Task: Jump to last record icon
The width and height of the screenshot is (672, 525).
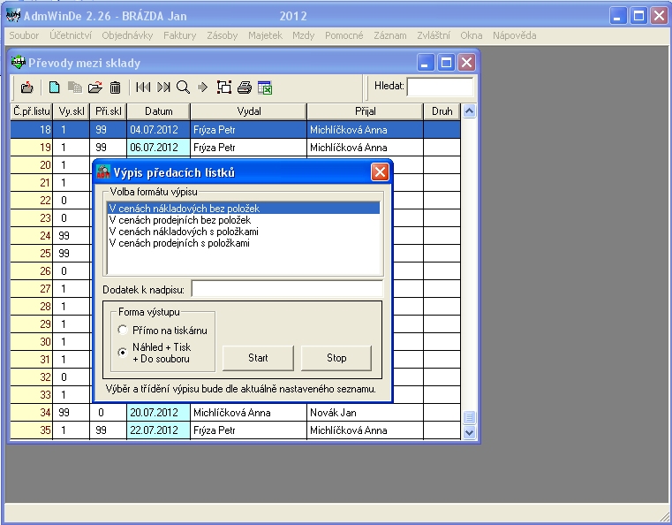Action: (163, 87)
